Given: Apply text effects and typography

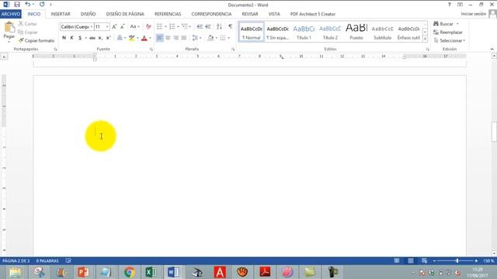Looking at the screenshot, I should 120,38.
